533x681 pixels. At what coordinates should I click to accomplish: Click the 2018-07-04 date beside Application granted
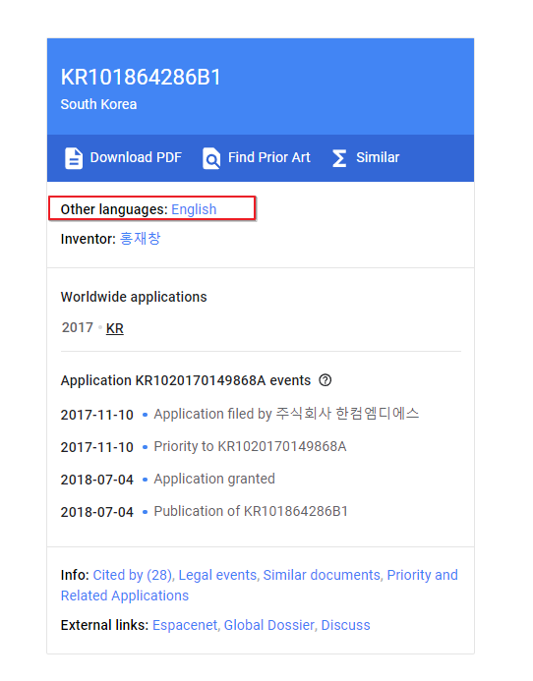pyautogui.click(x=97, y=480)
